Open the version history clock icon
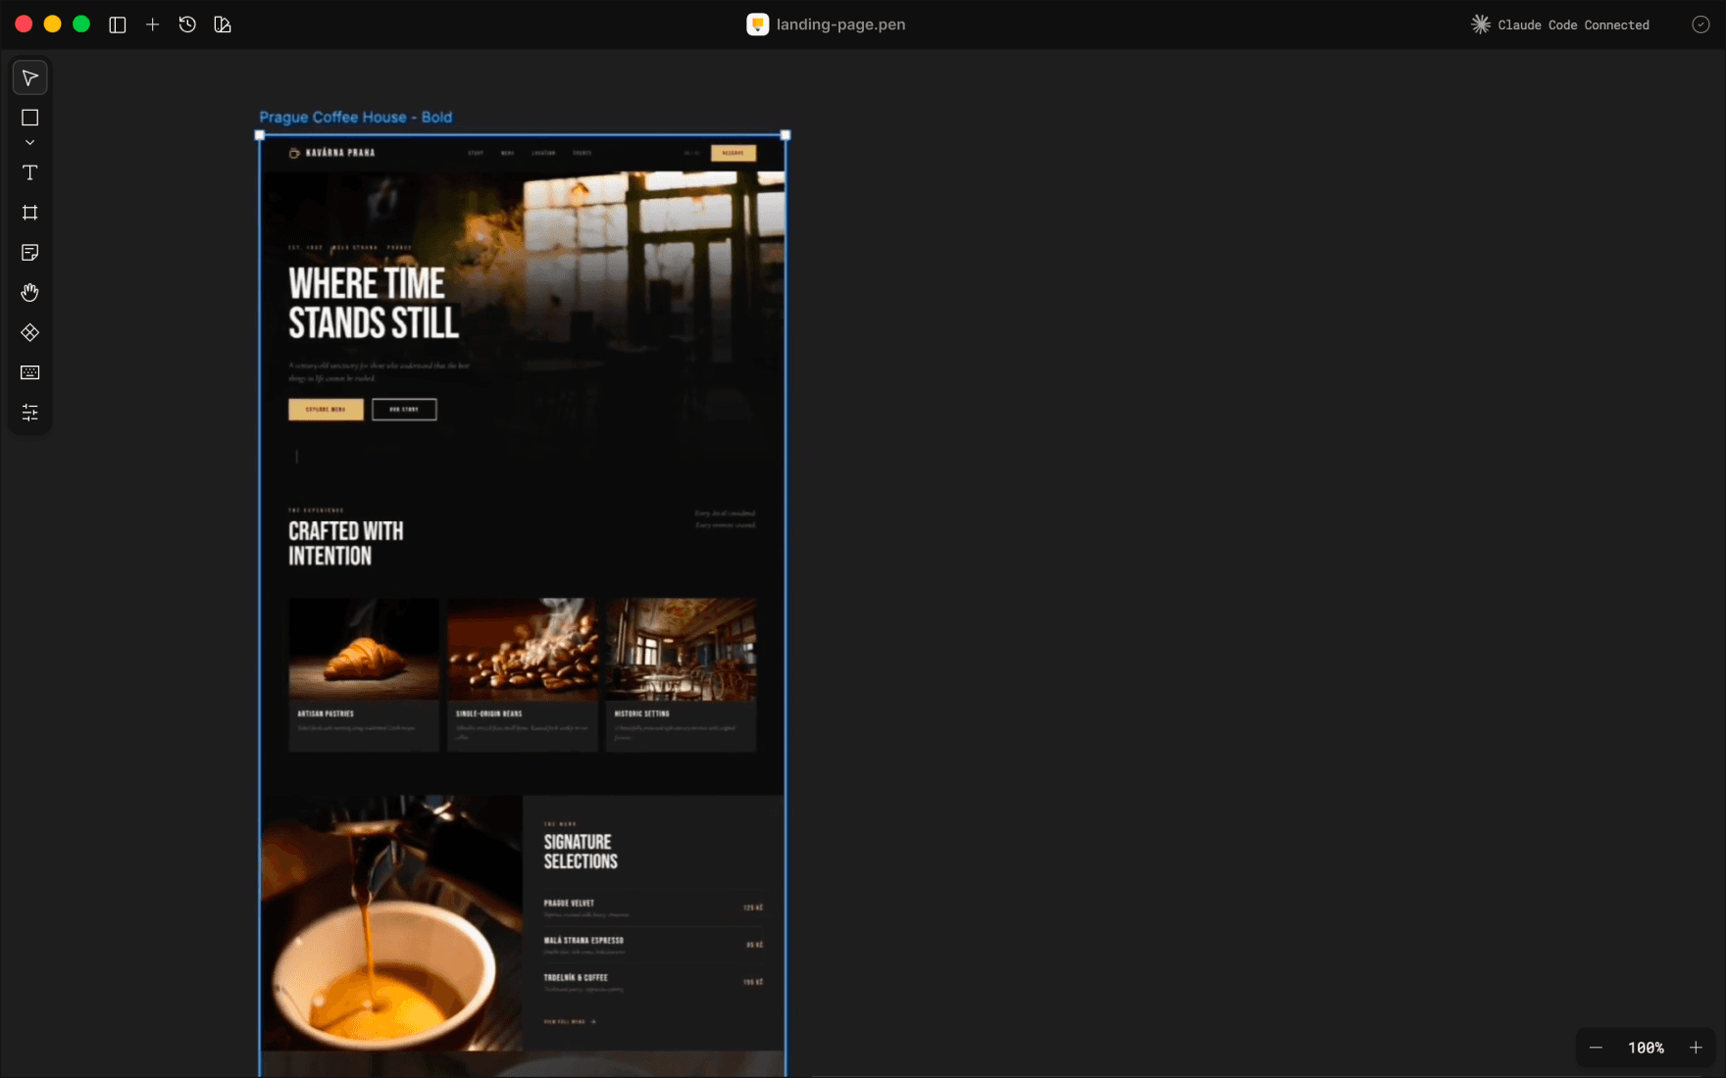1726x1078 pixels. [187, 24]
